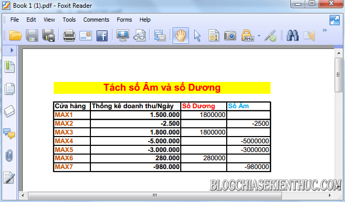Open a file with the folder icon
Screen dimensions: 345x202
click(15, 36)
